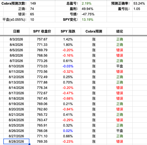Click the Cobra预测 column header
Viewport: 147px width, 145px height.
[x=94, y=31]
